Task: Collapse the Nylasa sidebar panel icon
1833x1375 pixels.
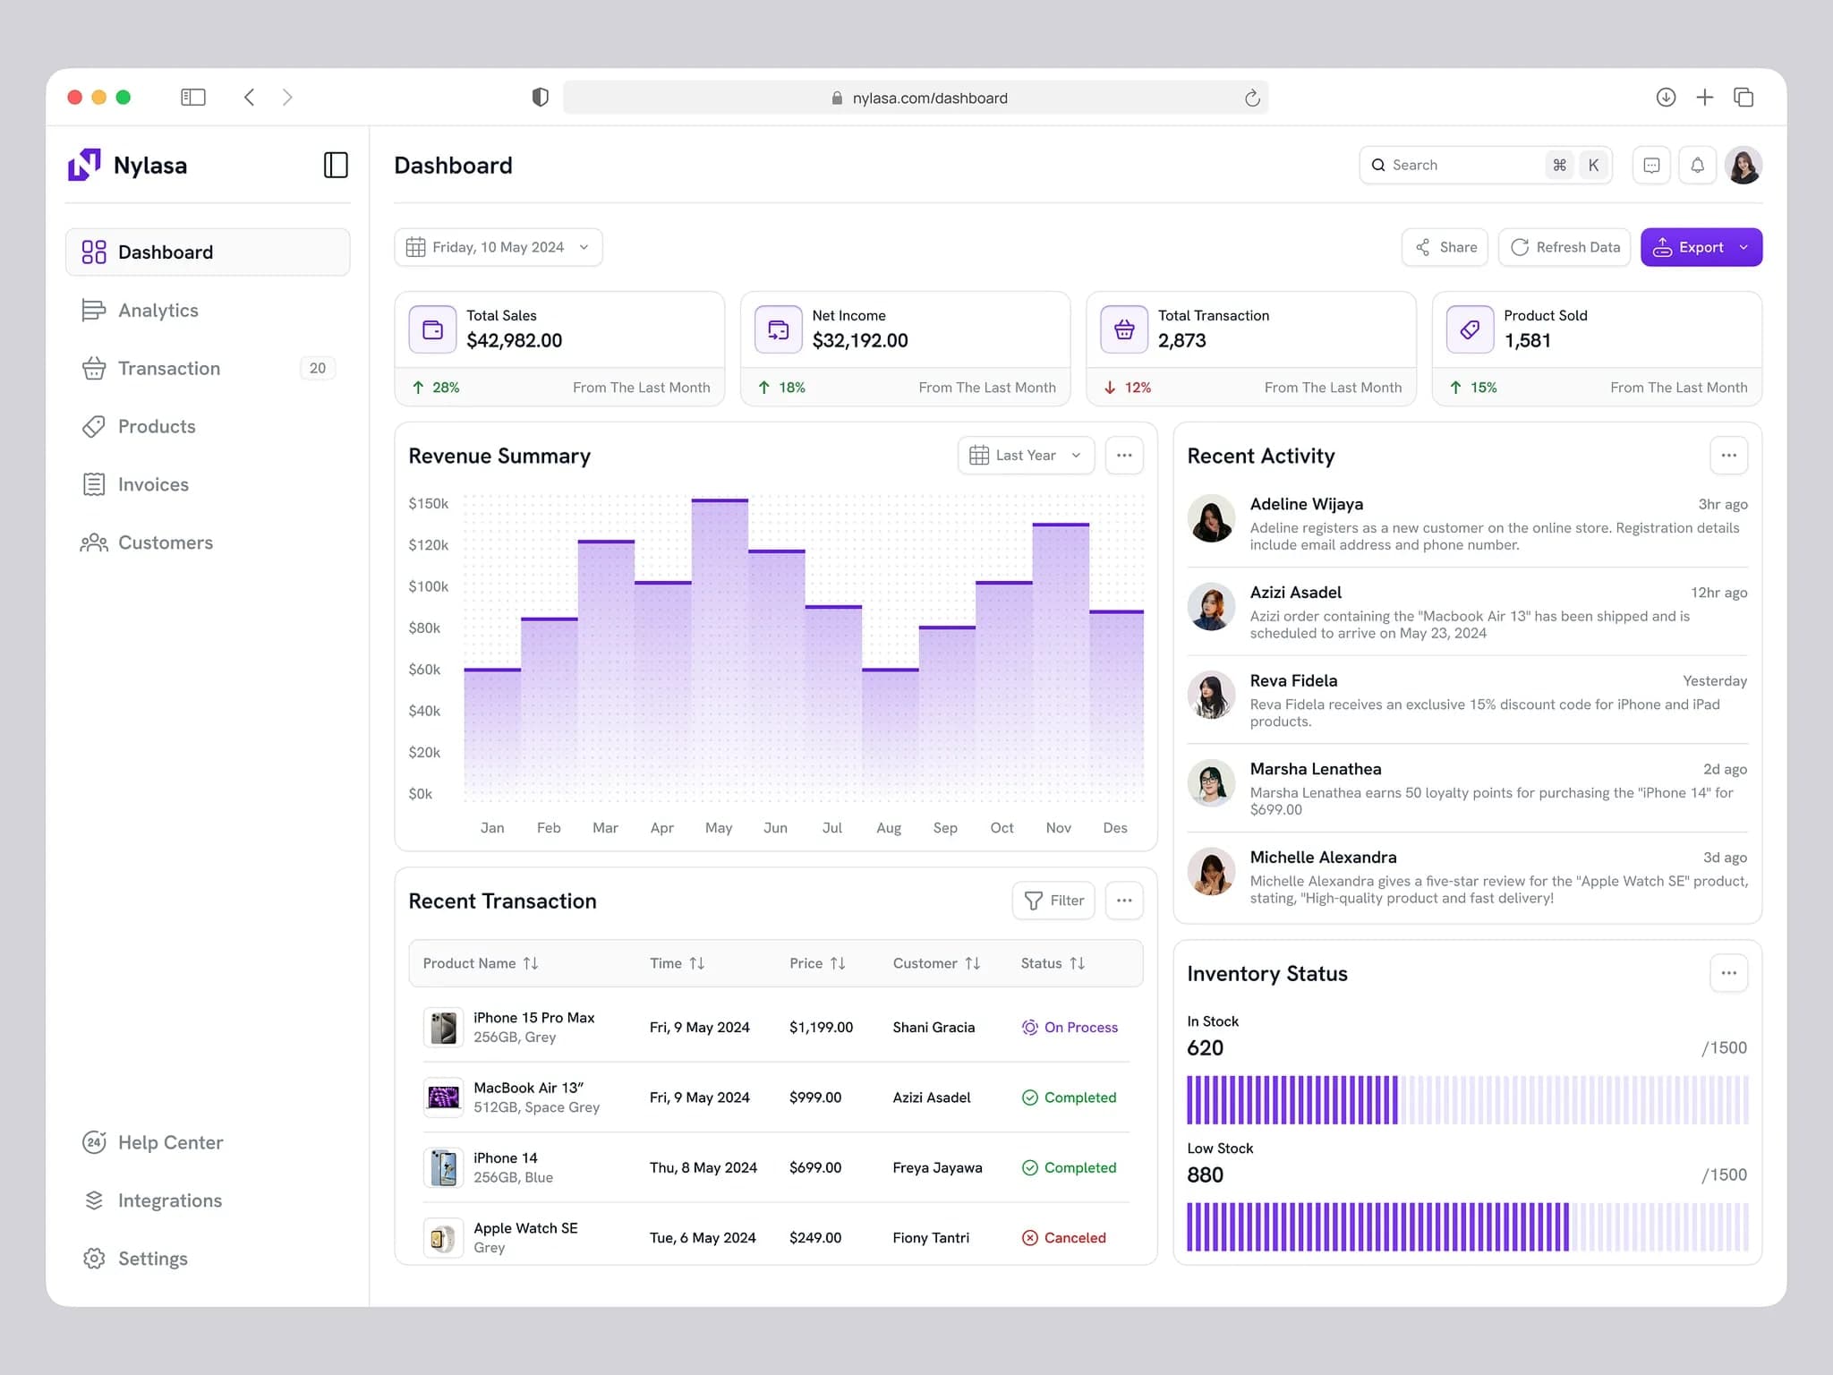Action: tap(336, 165)
